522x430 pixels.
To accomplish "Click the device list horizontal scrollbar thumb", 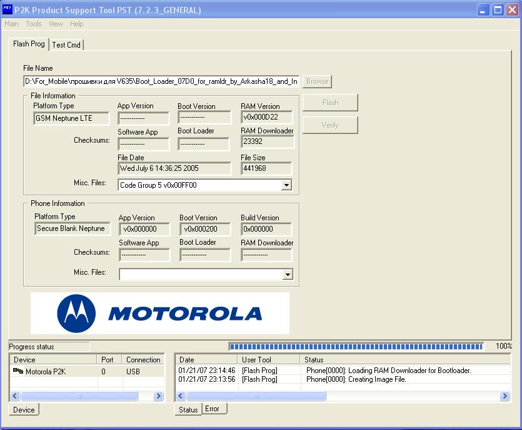I will click(79, 396).
